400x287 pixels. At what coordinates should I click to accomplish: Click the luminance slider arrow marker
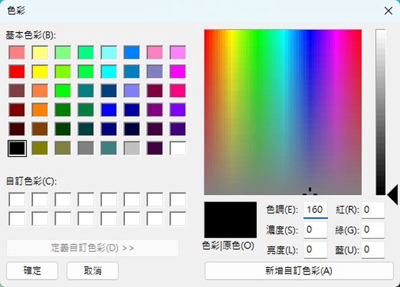[392, 195]
